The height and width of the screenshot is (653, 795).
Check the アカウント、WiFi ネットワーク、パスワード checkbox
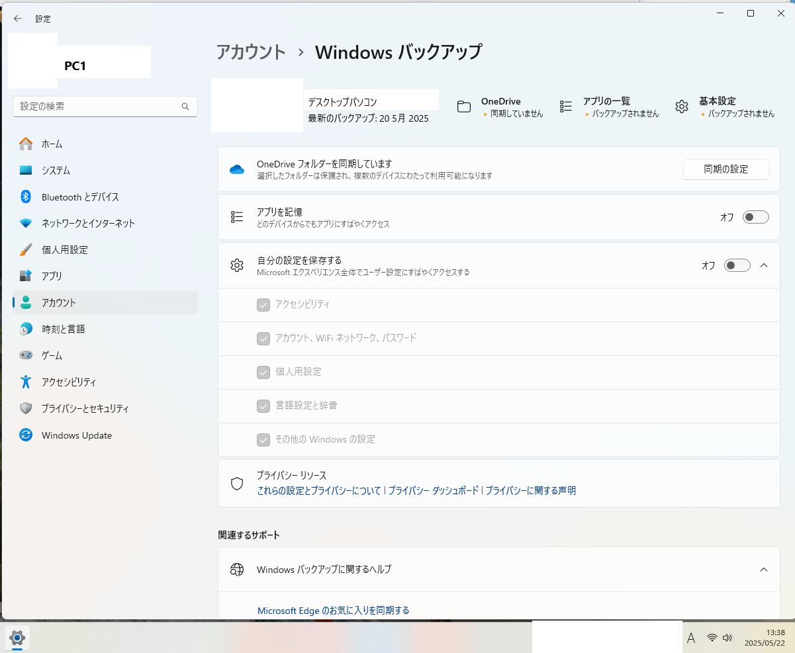tap(263, 338)
